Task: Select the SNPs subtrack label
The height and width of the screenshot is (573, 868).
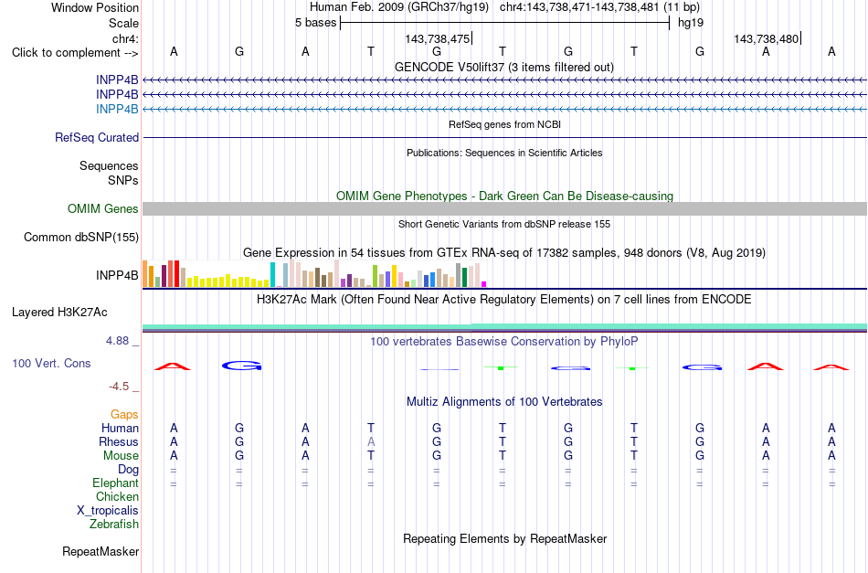Action: 123,180
